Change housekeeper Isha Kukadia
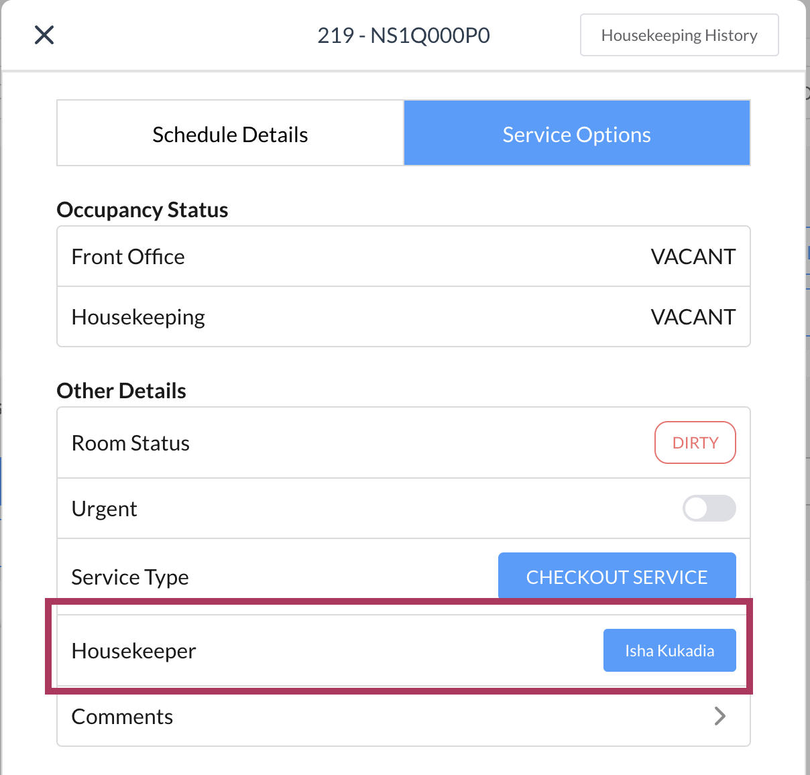The height and width of the screenshot is (775, 810). [x=669, y=650]
